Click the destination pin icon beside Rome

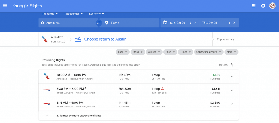point(107,23)
